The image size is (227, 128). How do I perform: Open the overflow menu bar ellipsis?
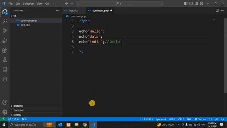[x=54, y=4]
